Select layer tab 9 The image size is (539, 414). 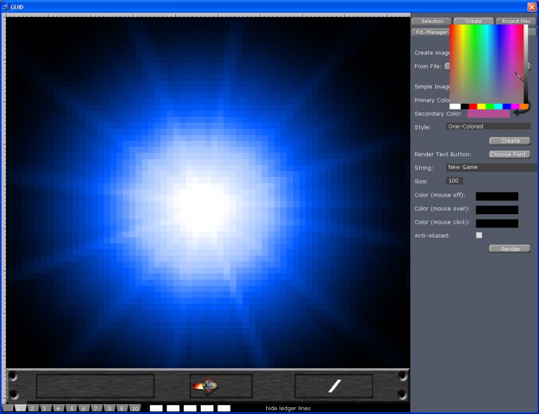click(121, 408)
